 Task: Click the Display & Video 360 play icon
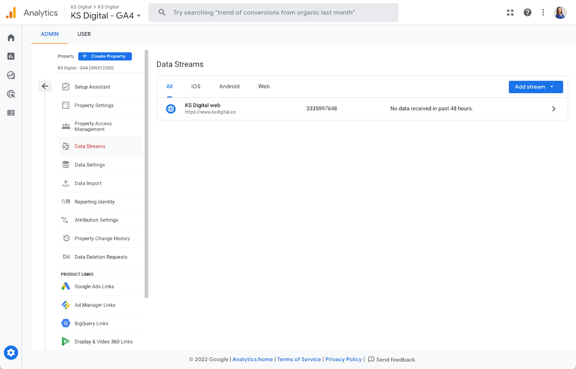coord(66,341)
